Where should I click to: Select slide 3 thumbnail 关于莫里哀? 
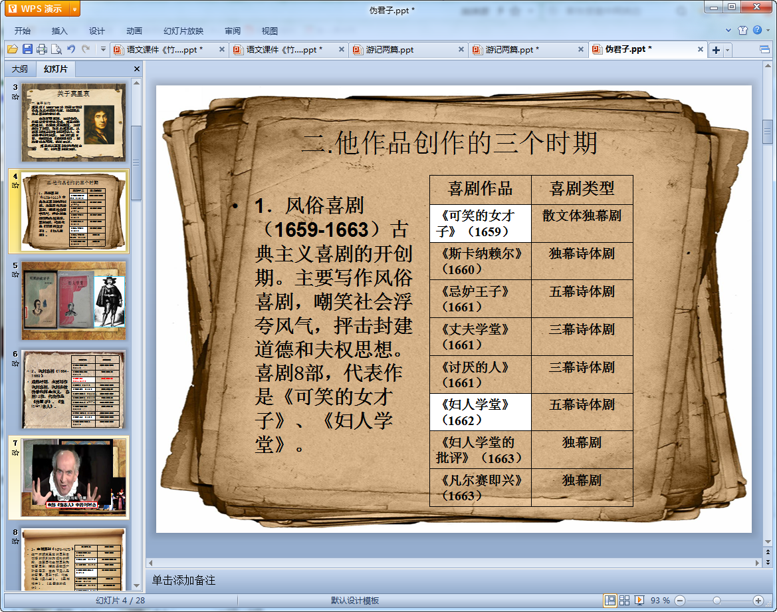pos(73,122)
